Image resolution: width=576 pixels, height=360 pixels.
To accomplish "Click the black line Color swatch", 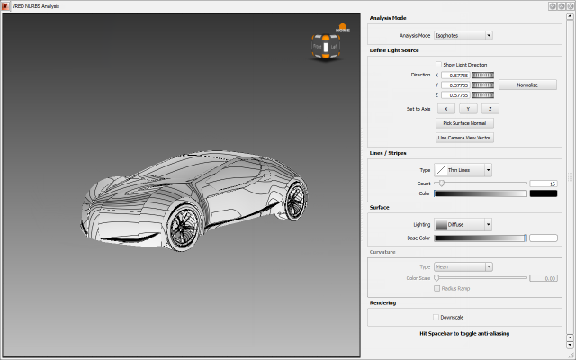I will coord(543,193).
